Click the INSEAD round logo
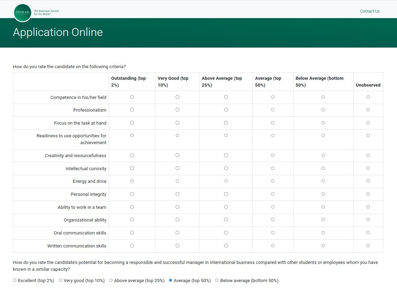Screen dimensions: 397x293 point(23,13)
